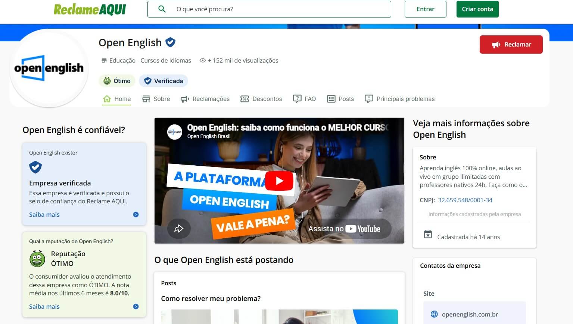The height and width of the screenshot is (324, 573).
Task: Click the Sobre description text
Action: [473, 177]
